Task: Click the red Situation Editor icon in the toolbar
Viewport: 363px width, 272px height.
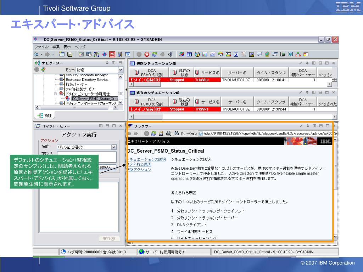Action: coord(112,54)
